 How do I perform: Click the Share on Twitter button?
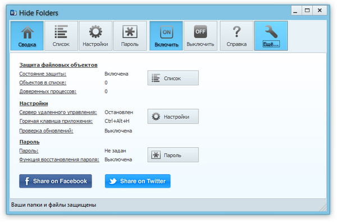pyautogui.click(x=138, y=181)
